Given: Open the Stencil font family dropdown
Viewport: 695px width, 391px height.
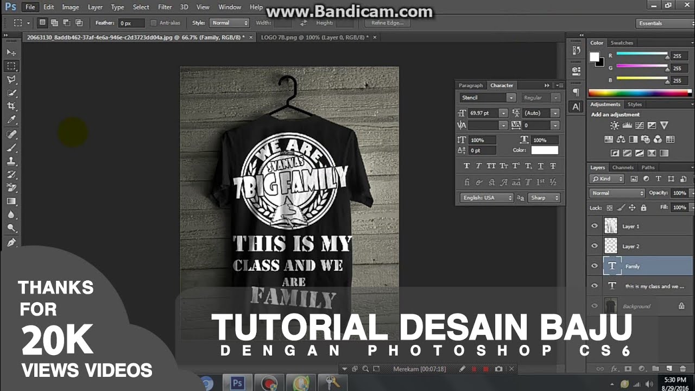Looking at the screenshot, I should click(x=511, y=98).
